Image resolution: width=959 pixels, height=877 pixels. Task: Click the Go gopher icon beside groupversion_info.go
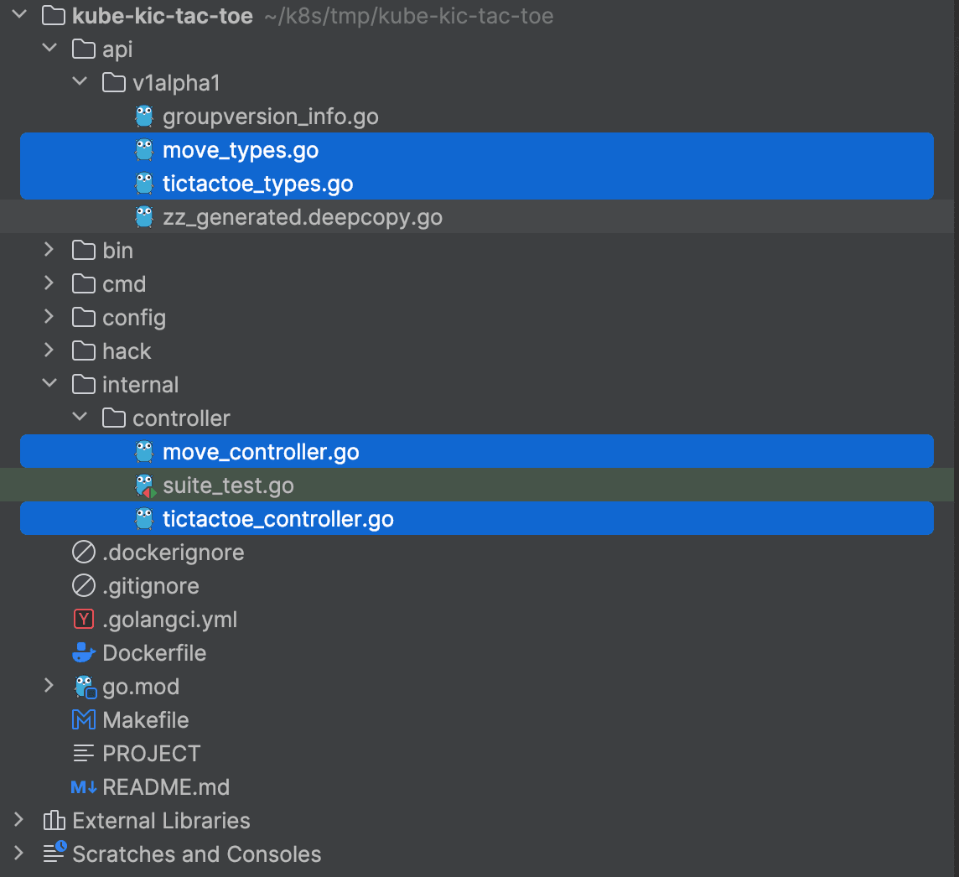tap(144, 117)
